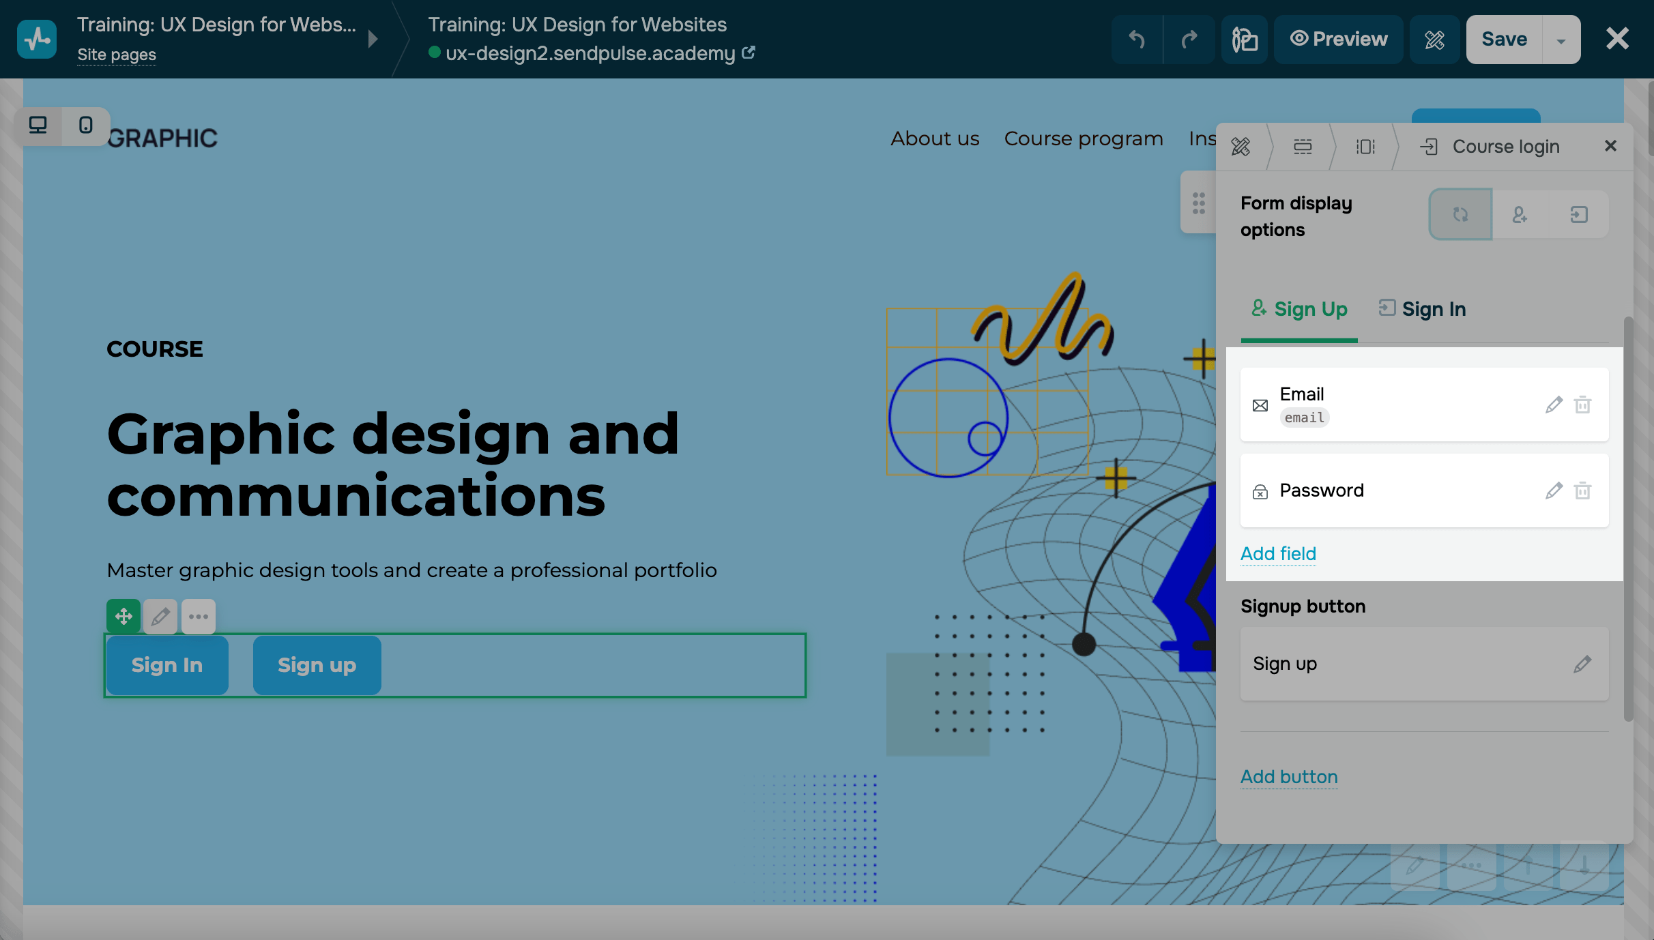
Task: Open more options ellipsis above Sign In
Action: [x=199, y=617]
